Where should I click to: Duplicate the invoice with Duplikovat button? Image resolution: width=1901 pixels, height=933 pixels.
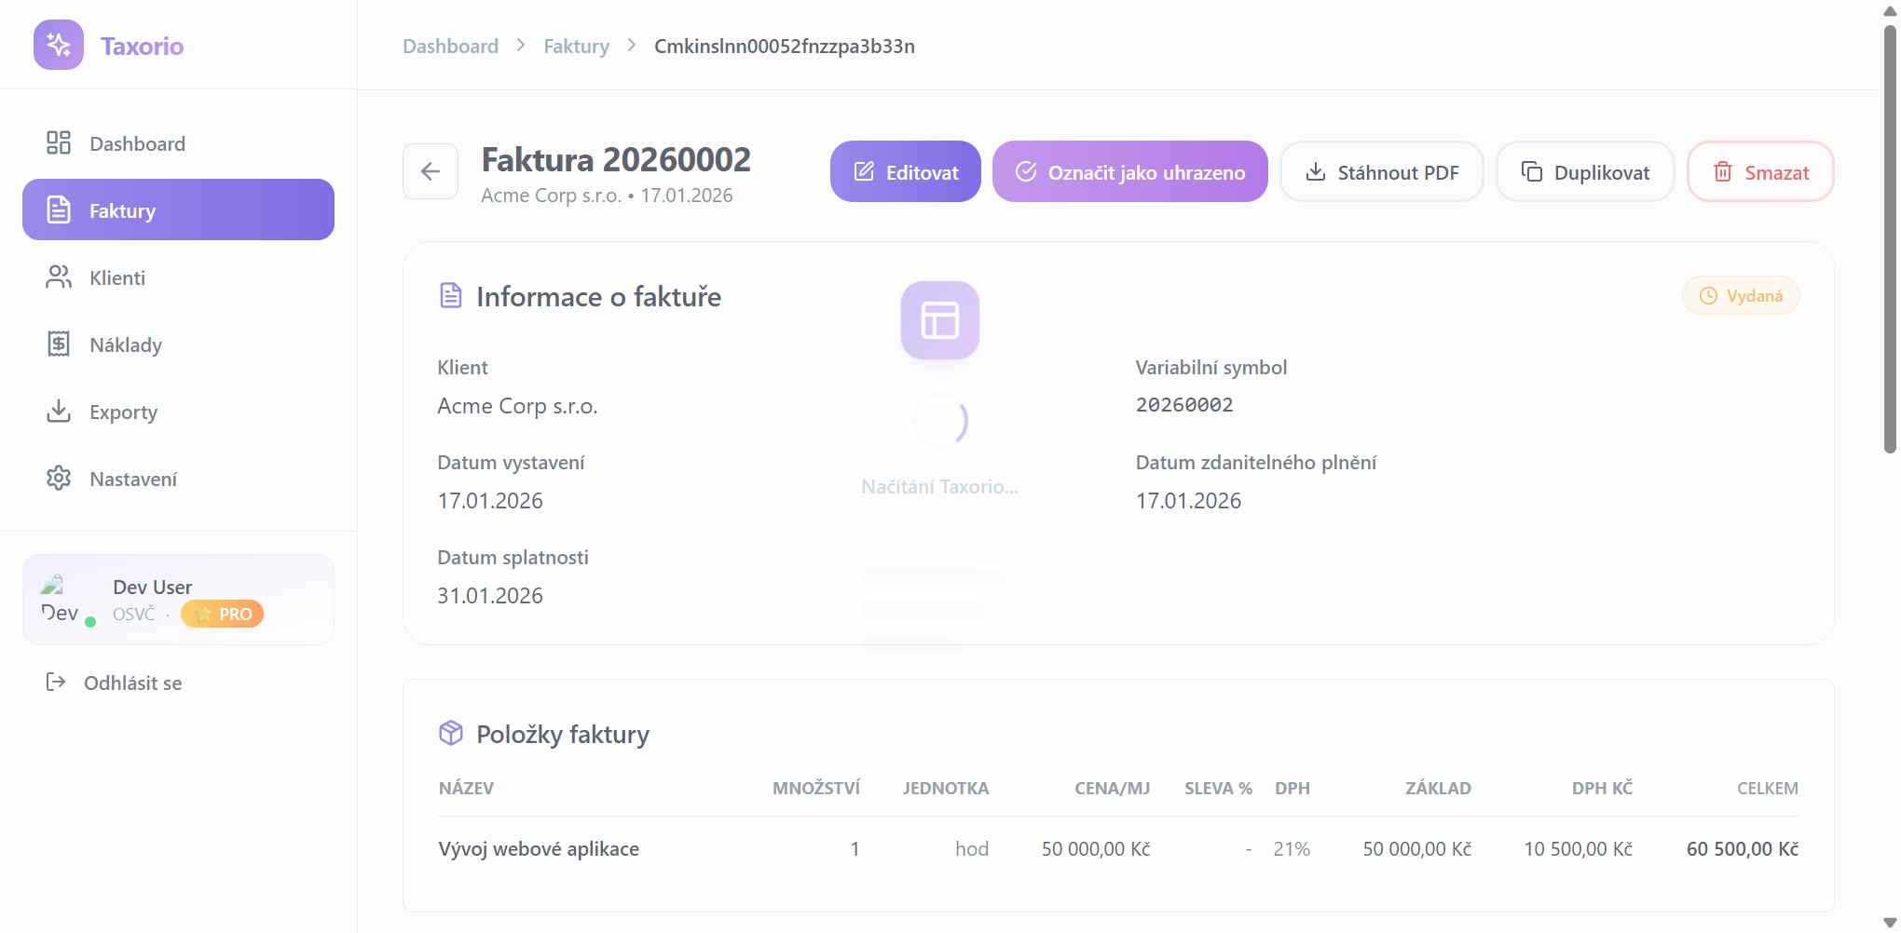tap(1585, 172)
